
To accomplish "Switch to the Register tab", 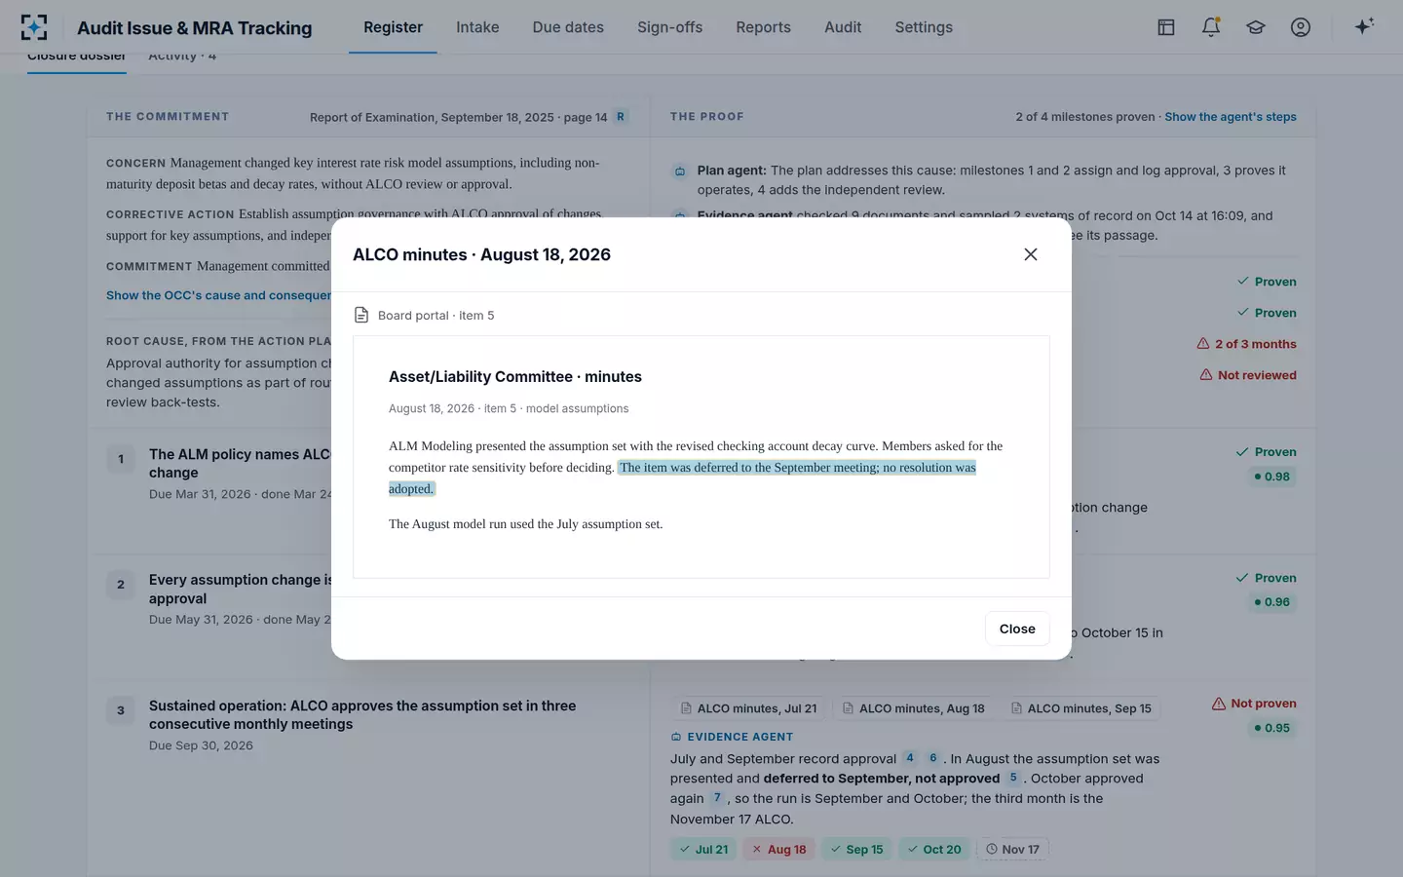I will (x=393, y=27).
